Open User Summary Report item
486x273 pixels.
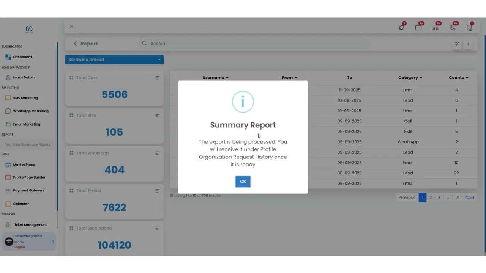32,144
